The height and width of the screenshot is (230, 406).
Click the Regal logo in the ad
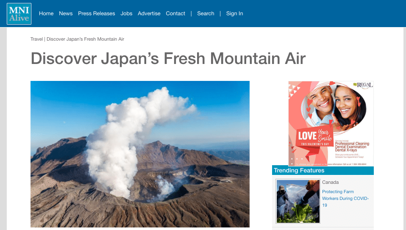coord(363,85)
